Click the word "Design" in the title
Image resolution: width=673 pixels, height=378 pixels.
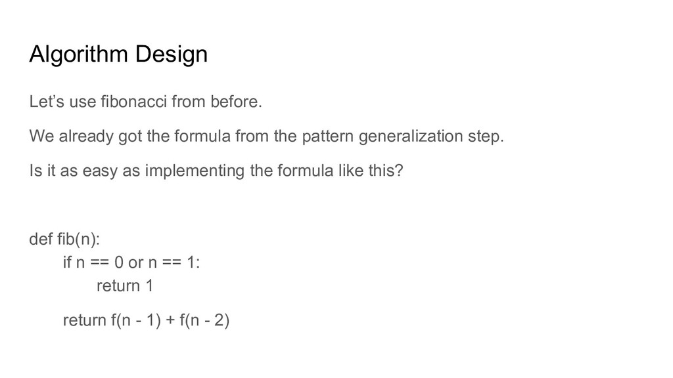click(172, 54)
